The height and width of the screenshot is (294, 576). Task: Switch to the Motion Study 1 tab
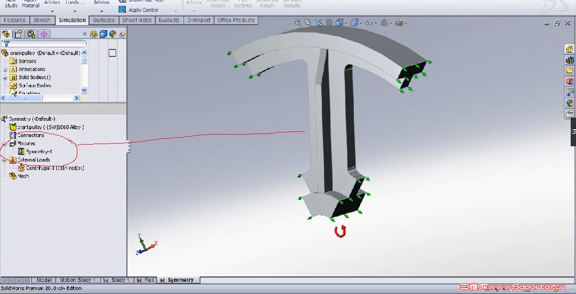[77, 280]
